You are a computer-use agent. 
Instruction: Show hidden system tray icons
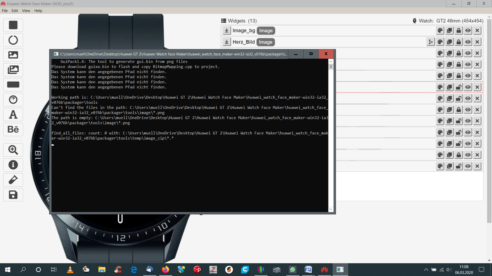click(x=426, y=270)
